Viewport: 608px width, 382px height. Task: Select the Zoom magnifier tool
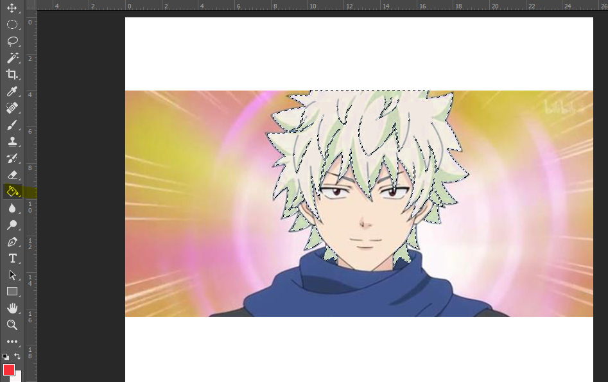12,325
